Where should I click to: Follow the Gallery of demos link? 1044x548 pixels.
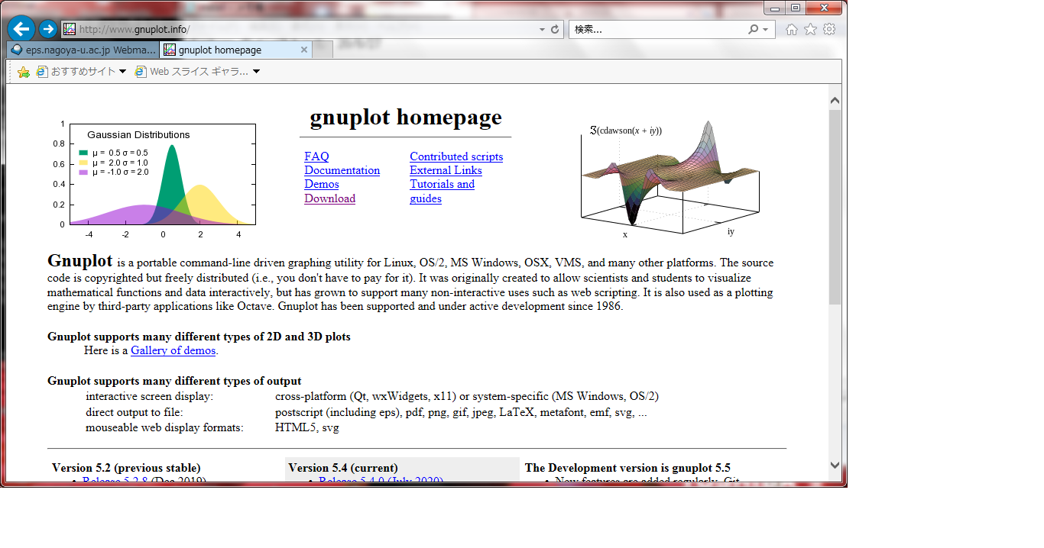(173, 350)
